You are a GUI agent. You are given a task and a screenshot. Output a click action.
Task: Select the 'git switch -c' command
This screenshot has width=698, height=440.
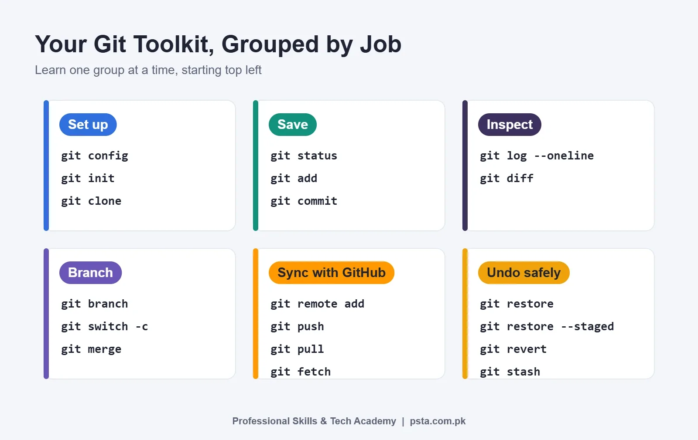click(105, 327)
